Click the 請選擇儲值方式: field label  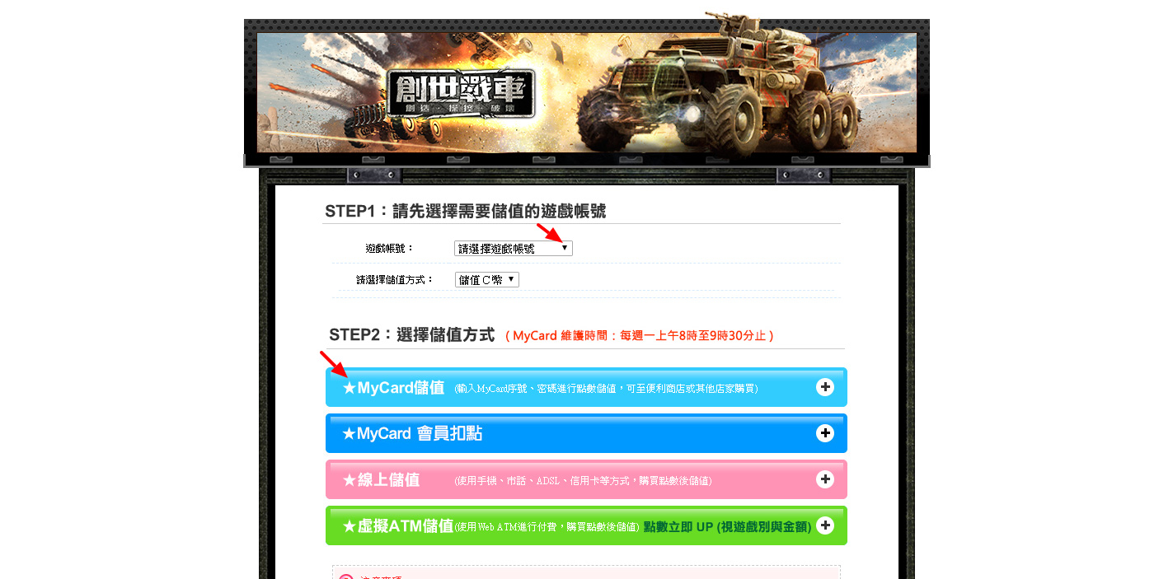(x=395, y=280)
